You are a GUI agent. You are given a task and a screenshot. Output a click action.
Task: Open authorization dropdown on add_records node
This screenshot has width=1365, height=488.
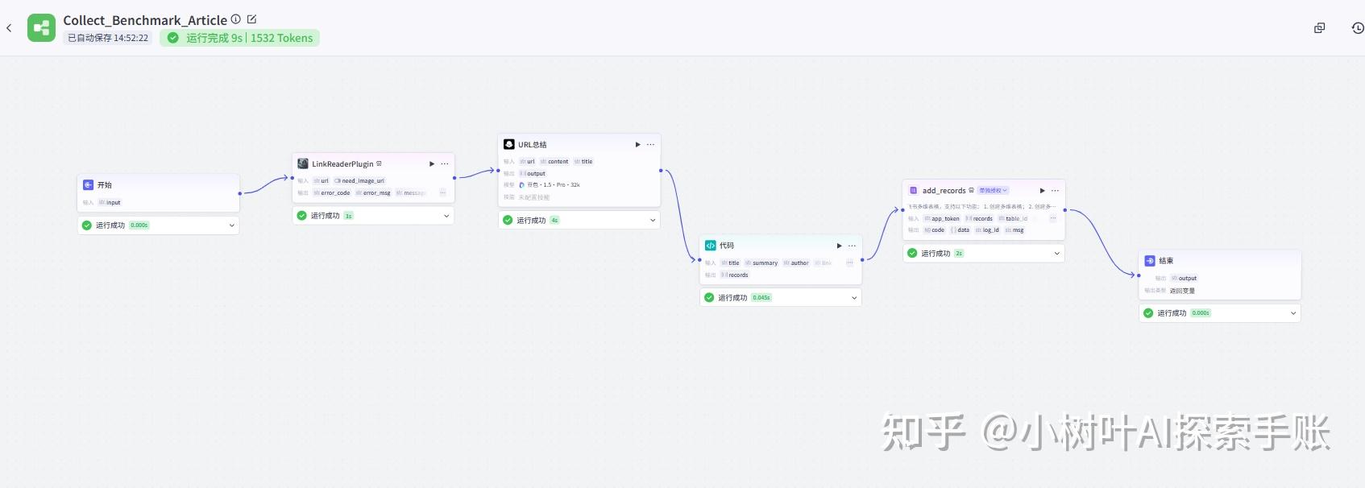[x=993, y=191]
